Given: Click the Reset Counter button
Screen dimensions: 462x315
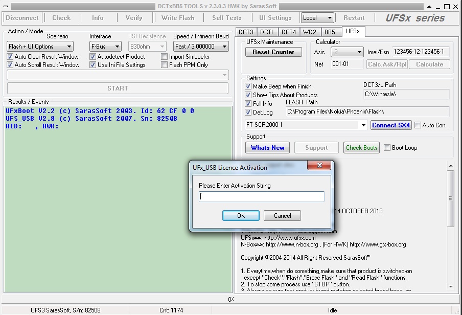Looking at the screenshot, I should tap(273, 52).
